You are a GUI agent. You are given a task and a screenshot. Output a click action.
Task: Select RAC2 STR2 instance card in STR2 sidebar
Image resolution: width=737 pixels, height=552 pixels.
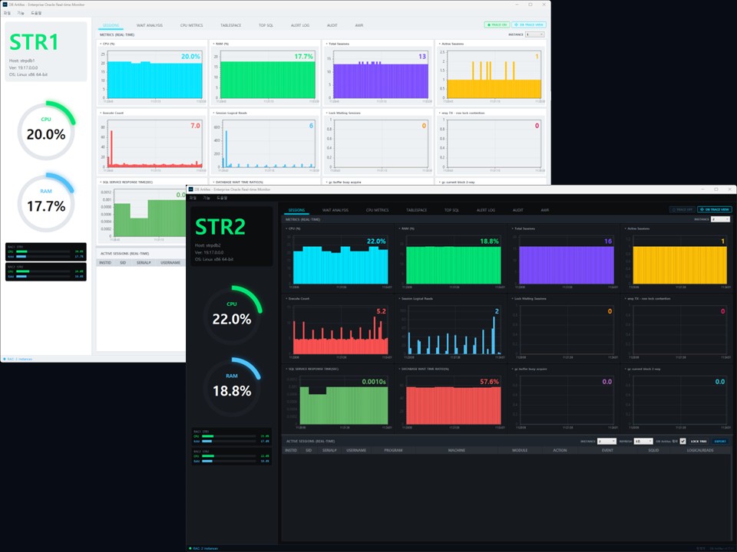[232, 456]
